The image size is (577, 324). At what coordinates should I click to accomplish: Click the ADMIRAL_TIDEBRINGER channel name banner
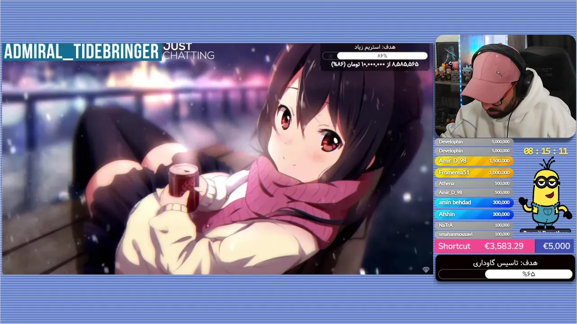tap(82, 51)
